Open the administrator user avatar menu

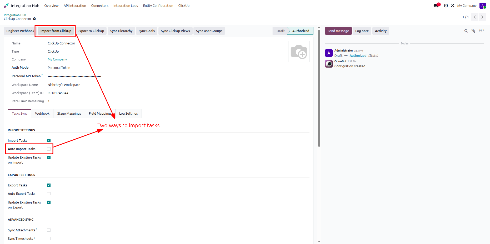(483, 6)
